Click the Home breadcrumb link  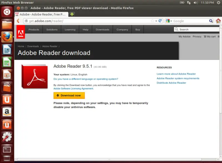point(21,46)
